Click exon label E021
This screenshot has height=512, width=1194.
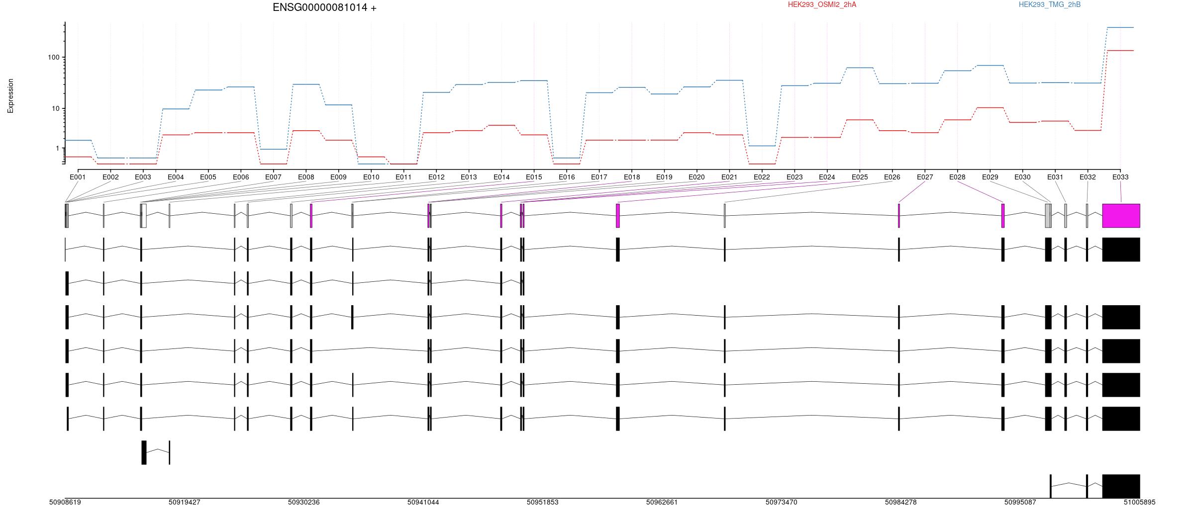tap(729, 177)
